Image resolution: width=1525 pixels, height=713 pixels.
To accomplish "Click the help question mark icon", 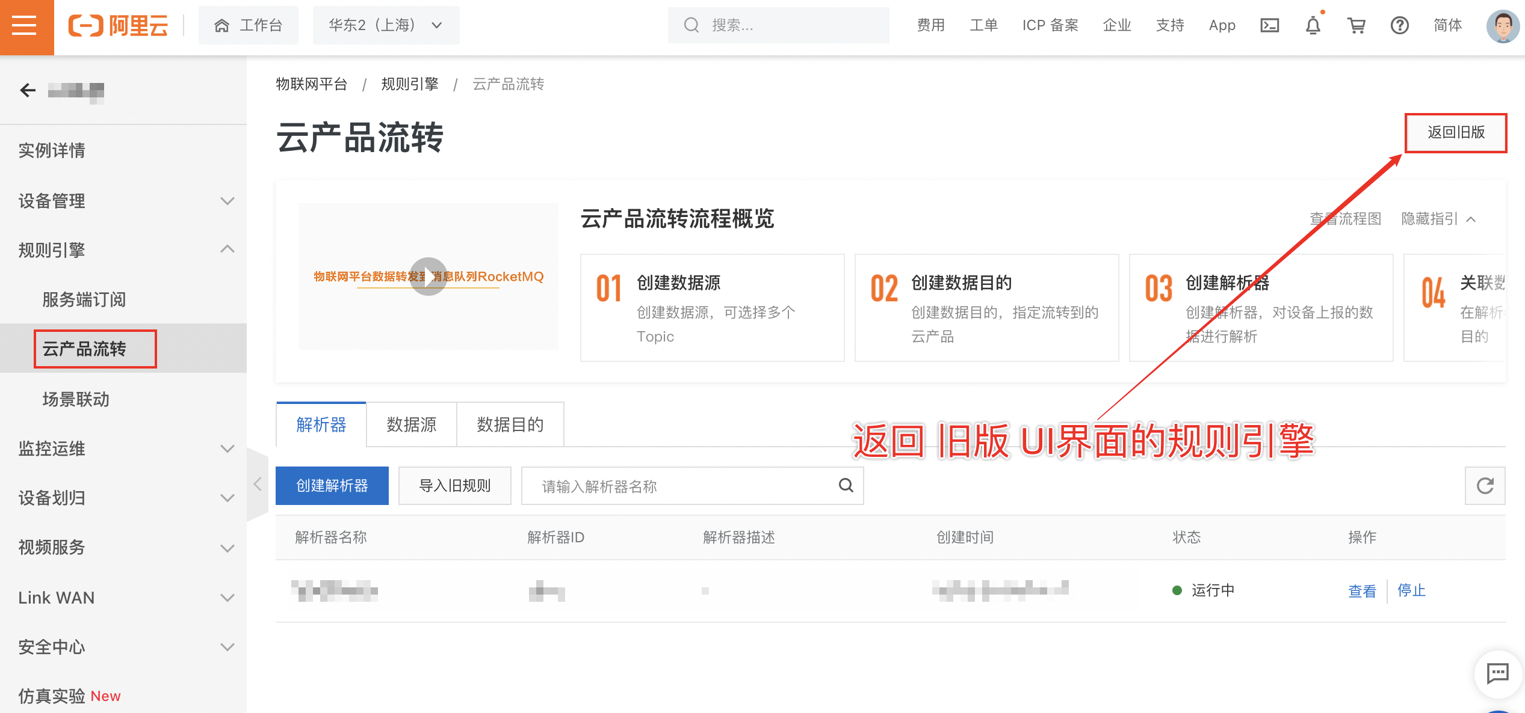I will pyautogui.click(x=1399, y=25).
